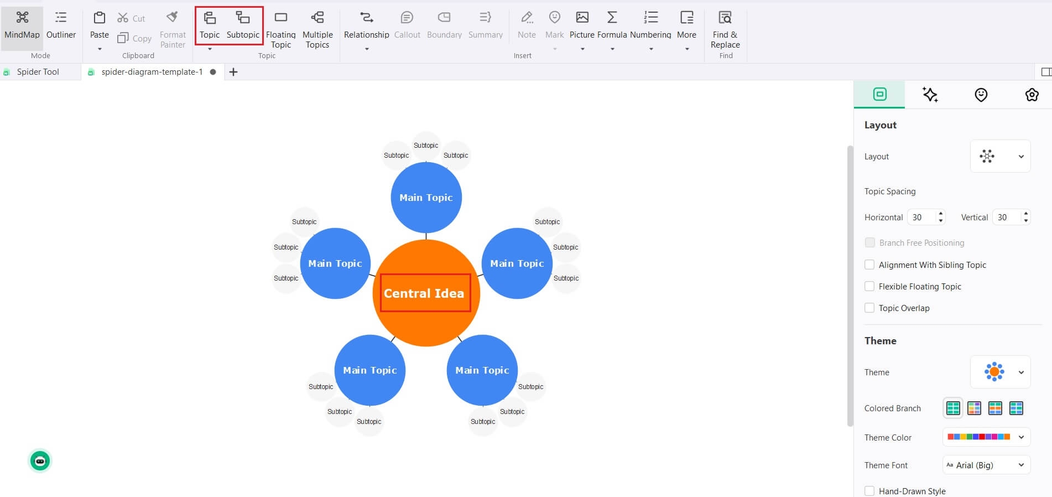This screenshot has width=1052, height=497.
Task: Toggle the Topic Overlap checkbox
Action: coord(869,308)
